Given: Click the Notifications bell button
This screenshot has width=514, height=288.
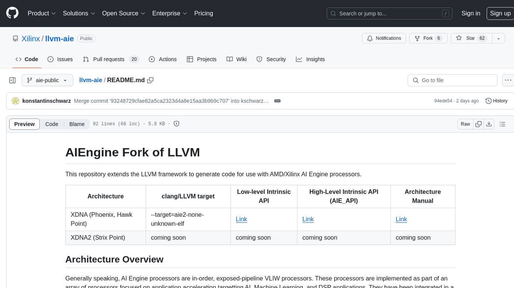Looking at the screenshot, I should click(x=384, y=38).
